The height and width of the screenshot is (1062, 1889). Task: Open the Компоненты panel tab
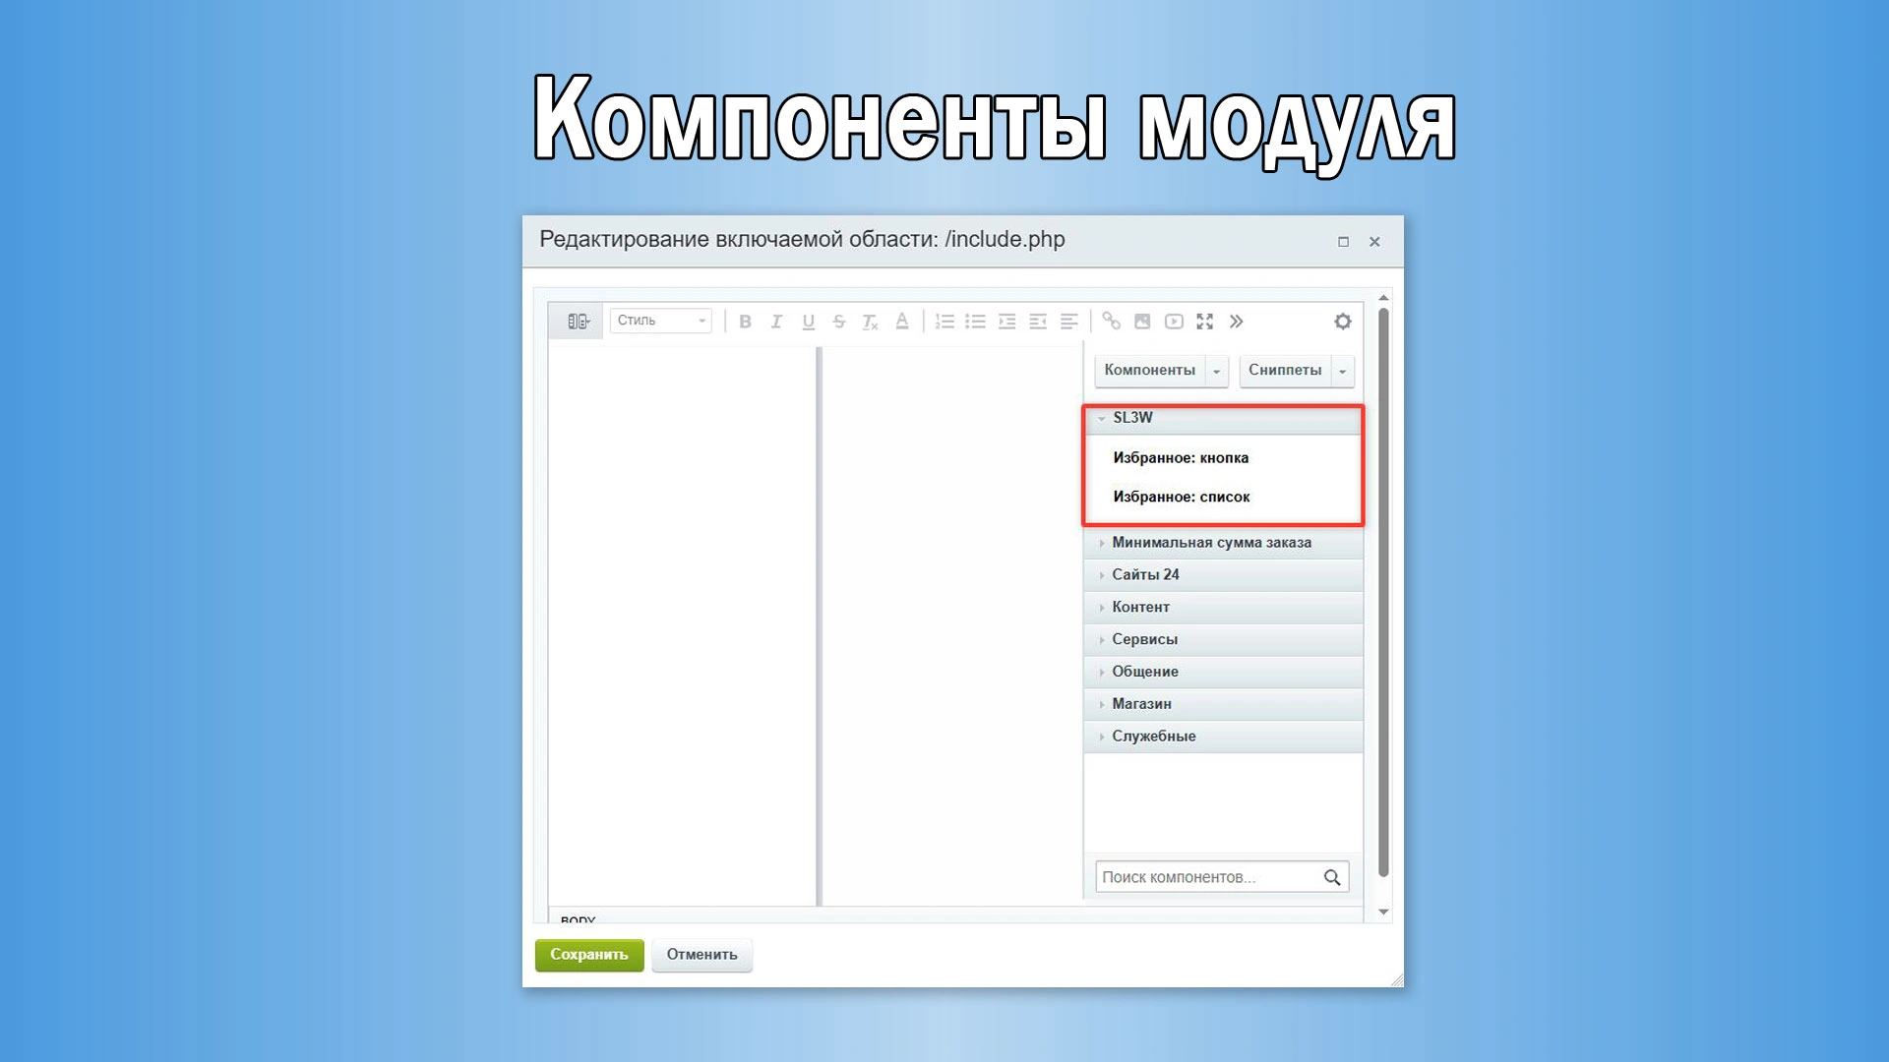[x=1150, y=371]
